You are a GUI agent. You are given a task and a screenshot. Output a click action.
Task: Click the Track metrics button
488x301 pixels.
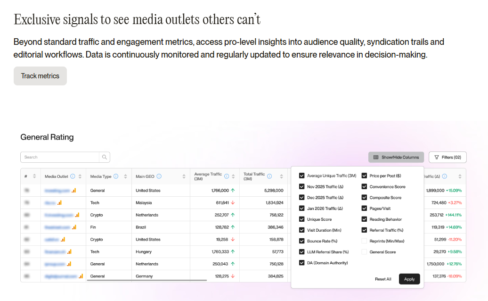pyautogui.click(x=40, y=76)
